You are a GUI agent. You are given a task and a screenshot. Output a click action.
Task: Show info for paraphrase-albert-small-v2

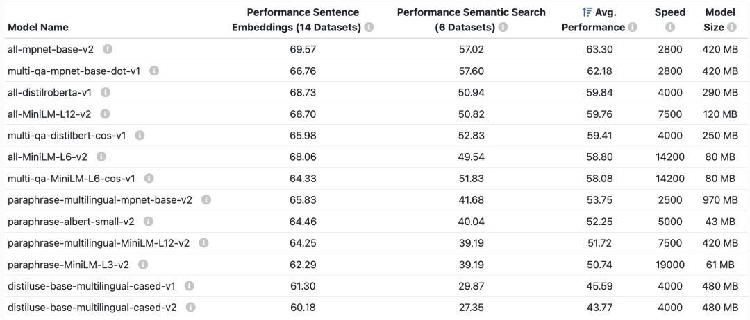(x=148, y=222)
